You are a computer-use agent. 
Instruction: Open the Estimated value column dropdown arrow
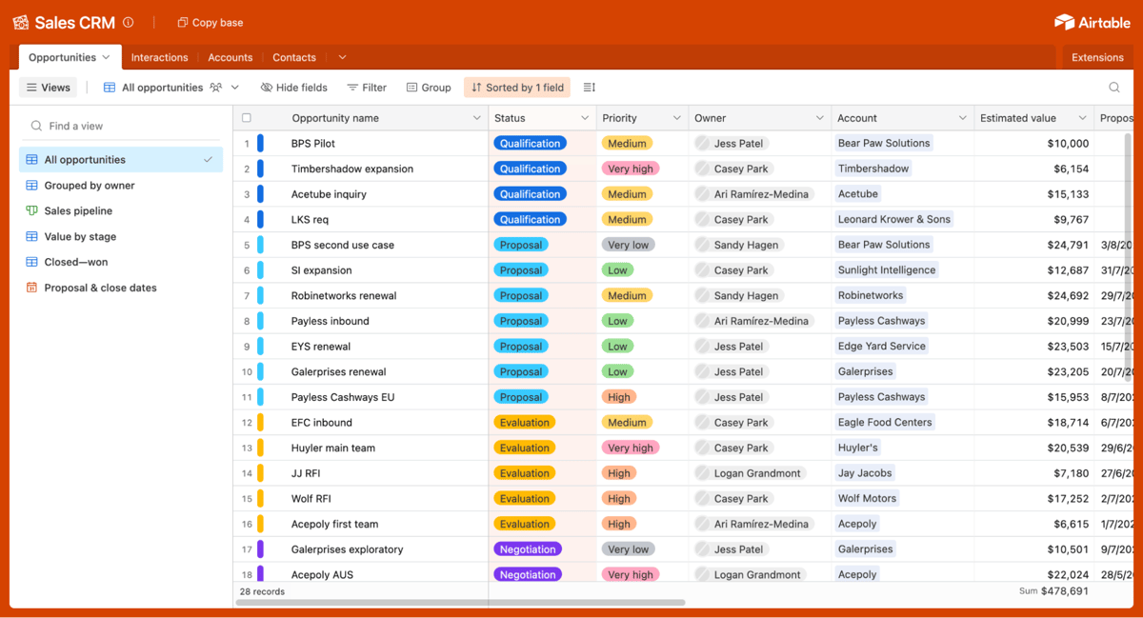[1083, 118]
